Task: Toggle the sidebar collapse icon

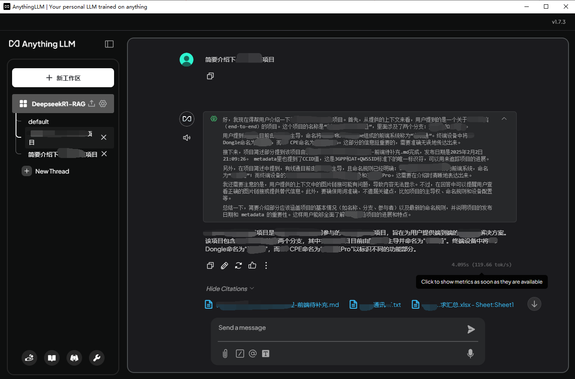Action: (109, 44)
